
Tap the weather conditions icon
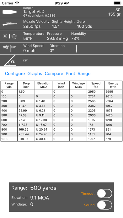point(10,36)
